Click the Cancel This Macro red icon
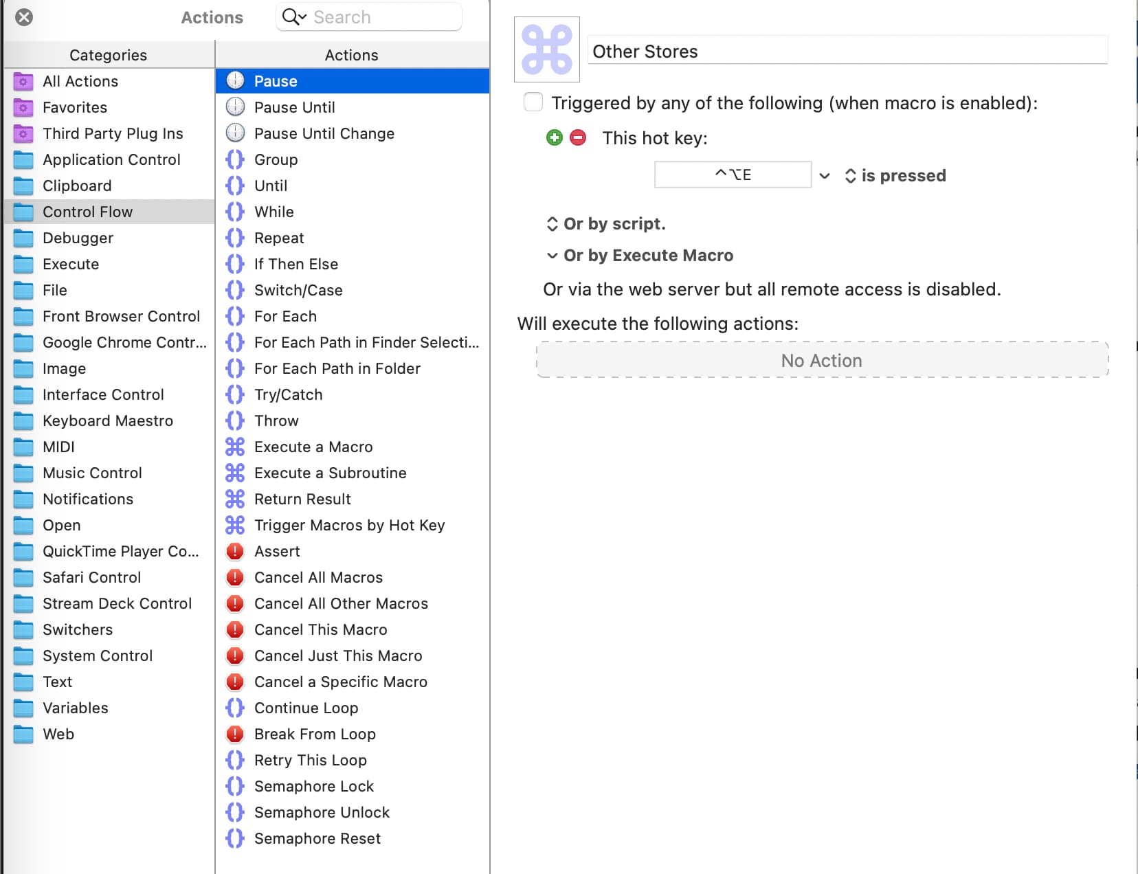1138x874 pixels. click(x=235, y=629)
